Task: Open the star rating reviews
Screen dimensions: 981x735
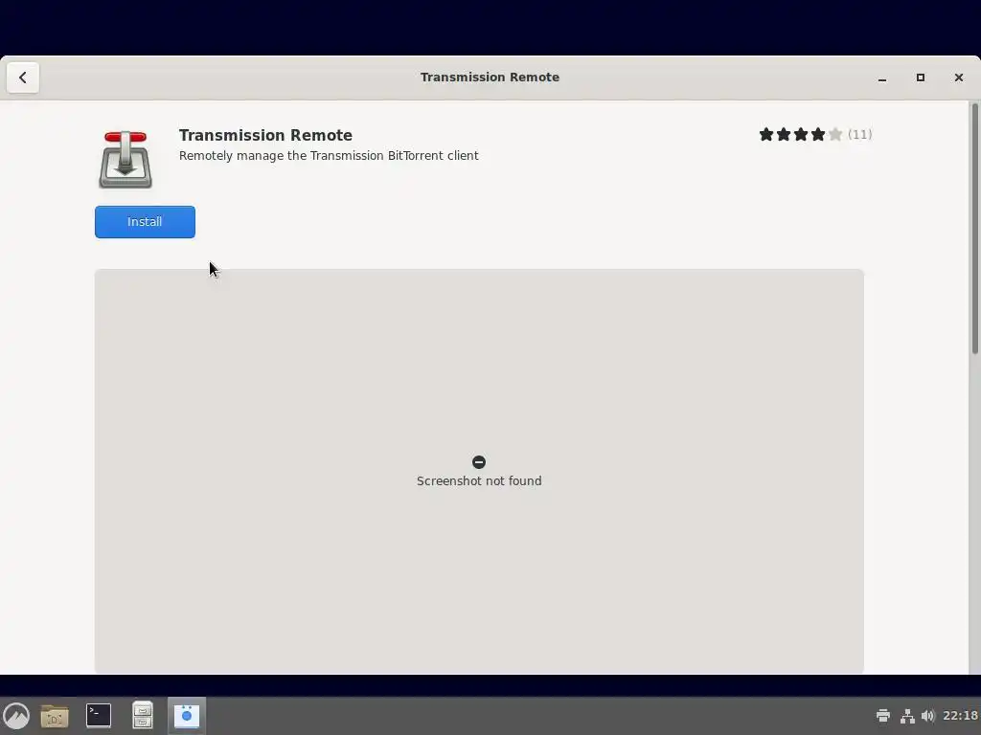Action: (x=800, y=134)
